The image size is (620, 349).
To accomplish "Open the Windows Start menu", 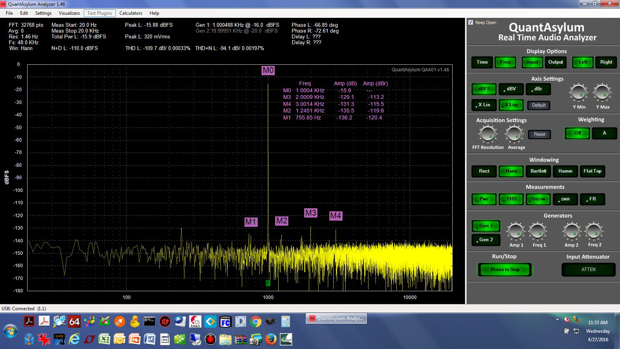I will tap(10, 332).
